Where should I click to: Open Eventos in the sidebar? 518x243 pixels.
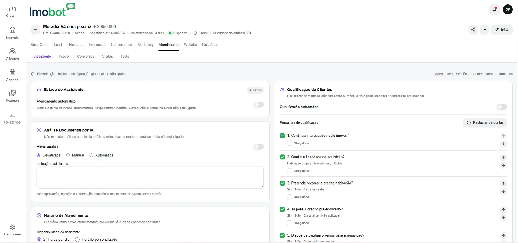12,96
